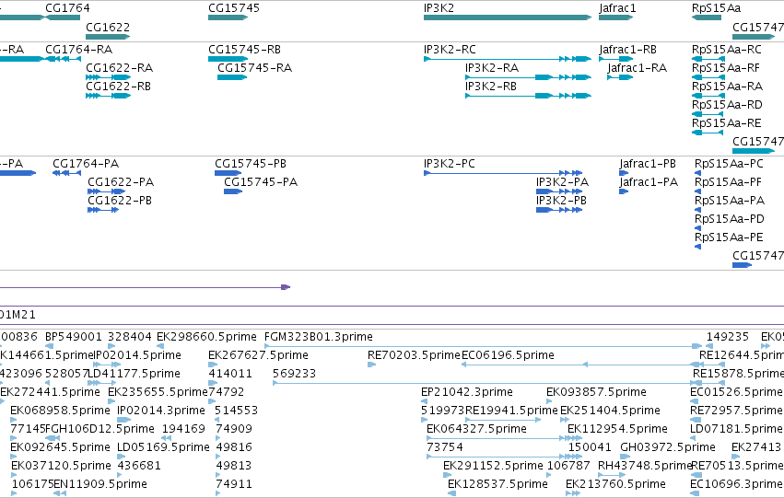Click the EN11909.5prime EST label
Image resolution: width=784 pixels, height=498 pixels.
coord(100,484)
